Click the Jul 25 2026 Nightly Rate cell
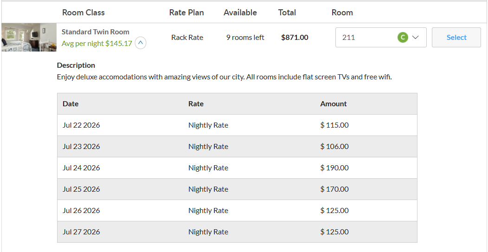488x252 pixels. [x=208, y=189]
